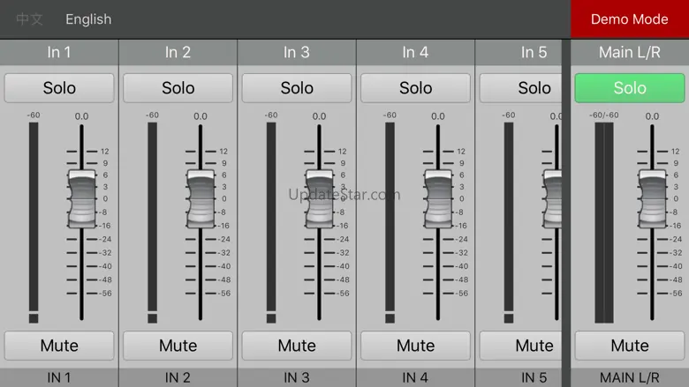This screenshot has width=689, height=387.
Task: Select the Main L/R channel header
Action: click(x=630, y=53)
